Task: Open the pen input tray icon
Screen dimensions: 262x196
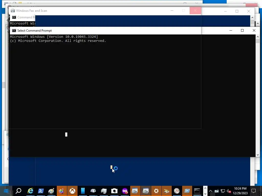Action: (x=216, y=191)
